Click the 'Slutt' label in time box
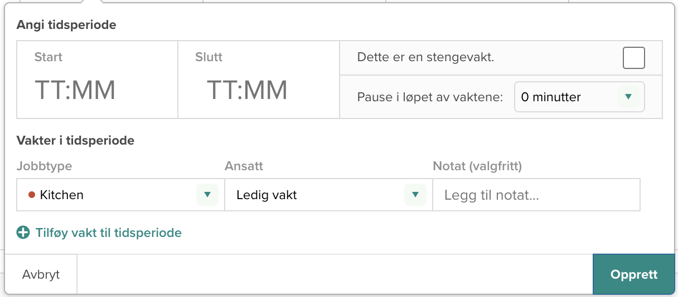The width and height of the screenshot is (678, 297). (209, 57)
